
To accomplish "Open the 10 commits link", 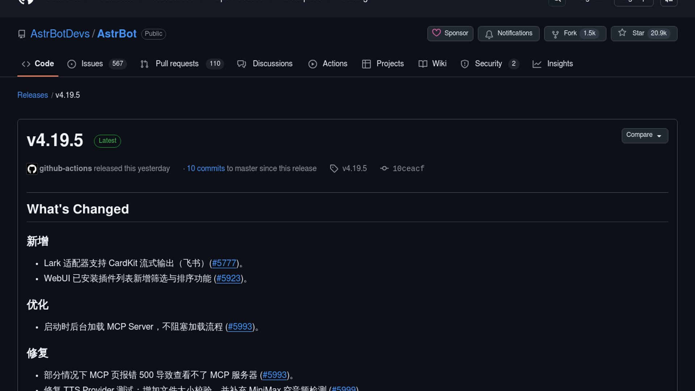I will click(x=206, y=169).
